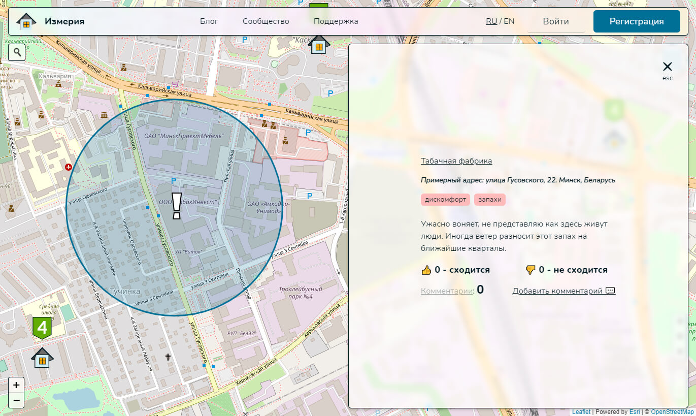Click the green cluster marker numbered 4
The width and height of the screenshot is (696, 416).
tap(42, 328)
